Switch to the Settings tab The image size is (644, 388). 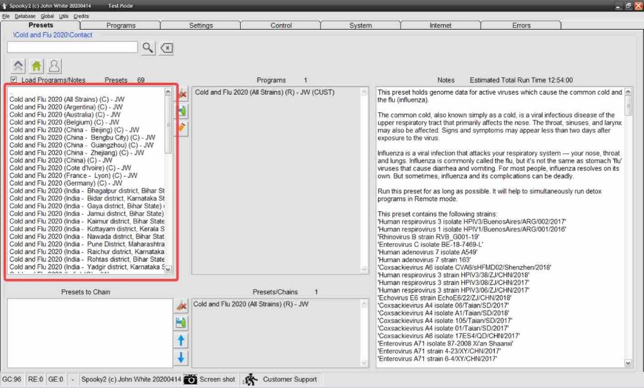point(201,25)
